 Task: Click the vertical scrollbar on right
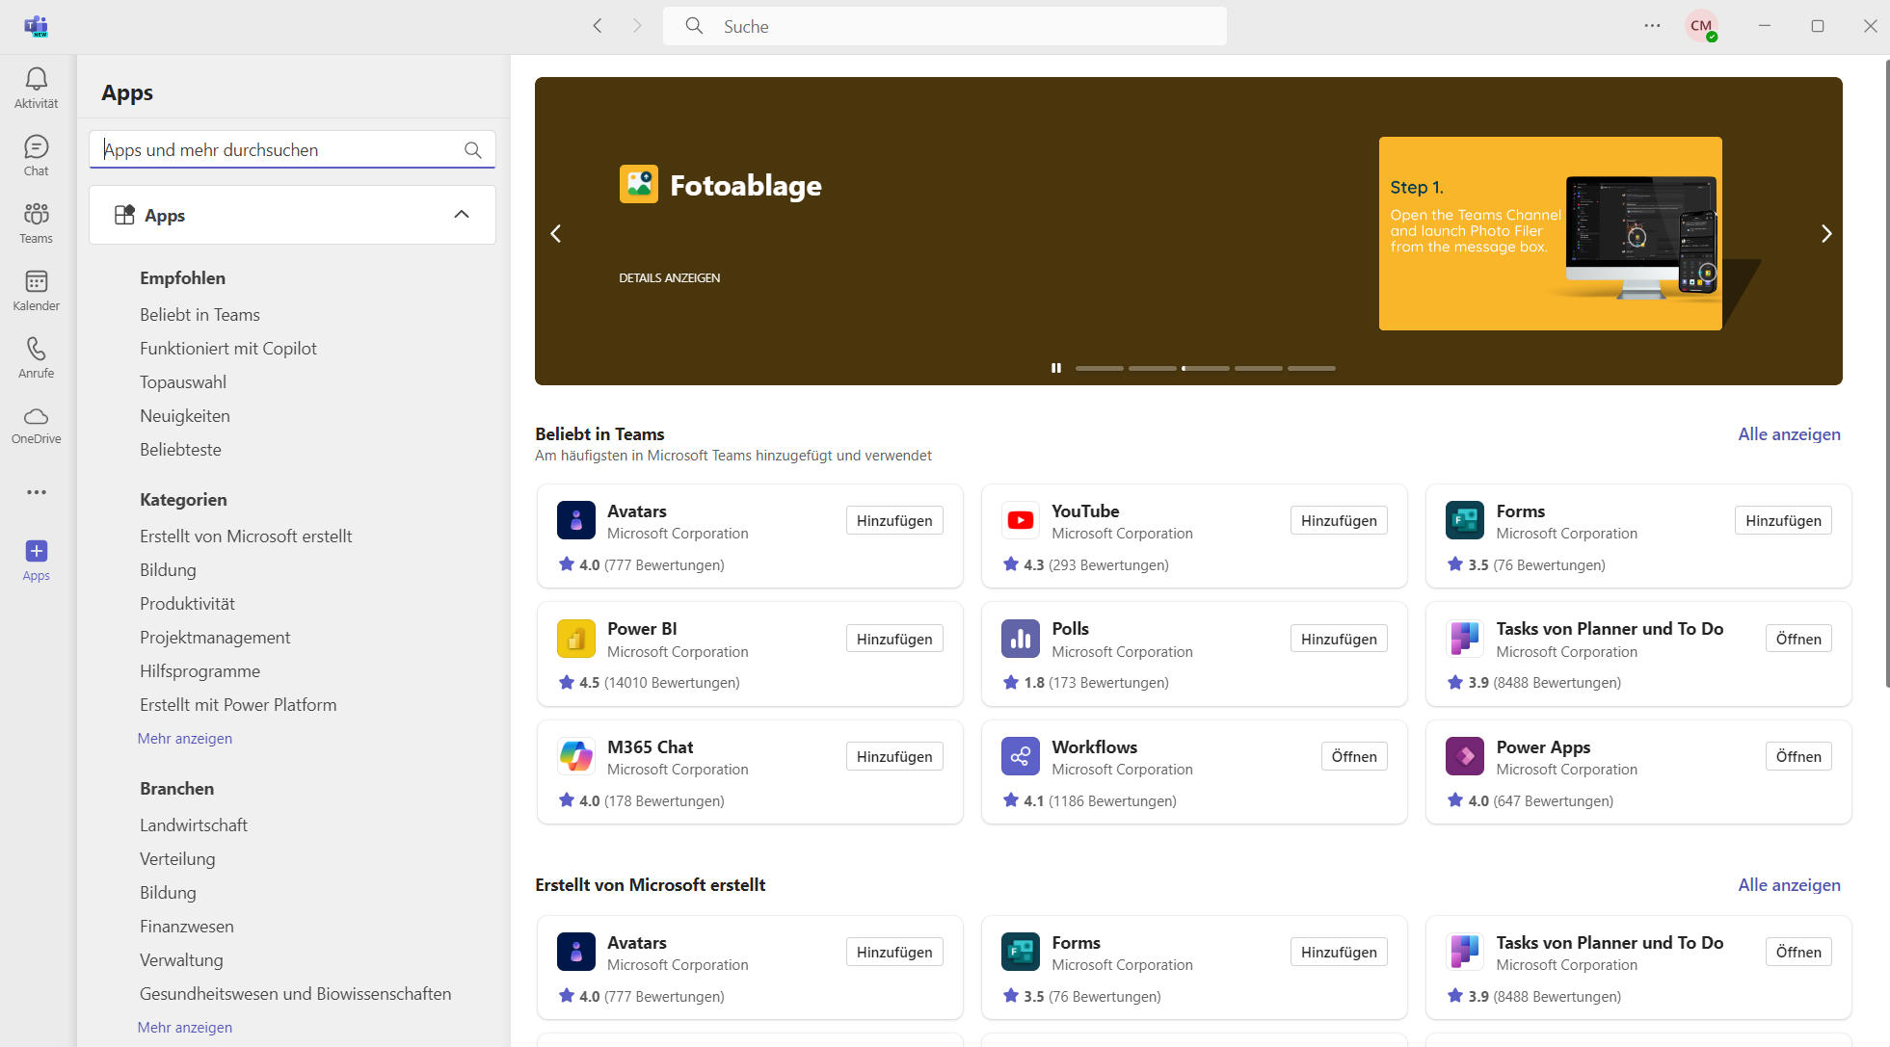[1886, 374]
